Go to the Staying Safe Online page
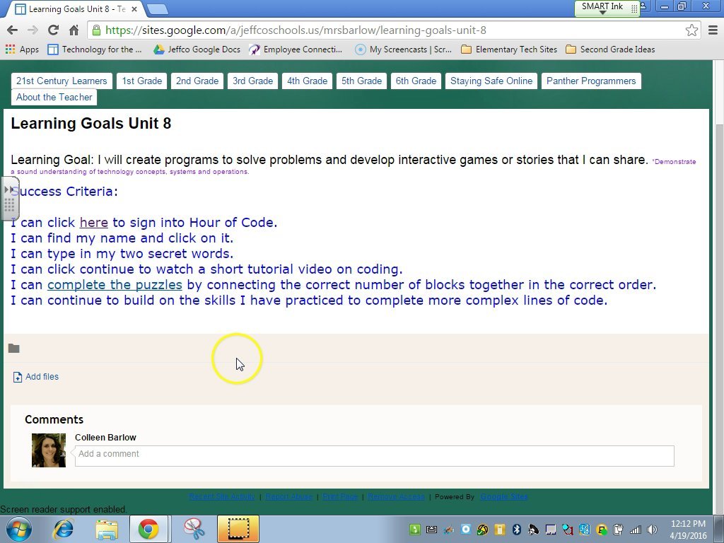This screenshot has width=724, height=543. click(491, 81)
